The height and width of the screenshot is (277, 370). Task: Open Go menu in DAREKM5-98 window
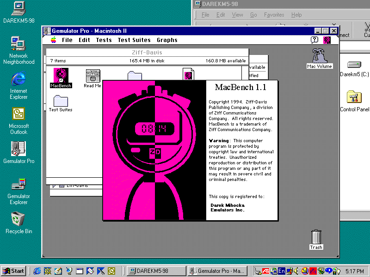pos(253,15)
